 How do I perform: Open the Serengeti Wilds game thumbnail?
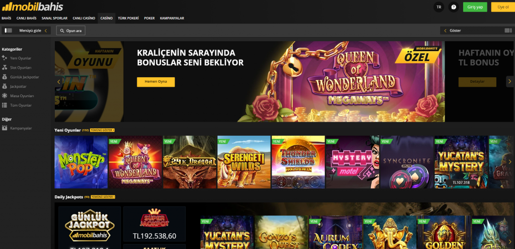click(244, 162)
